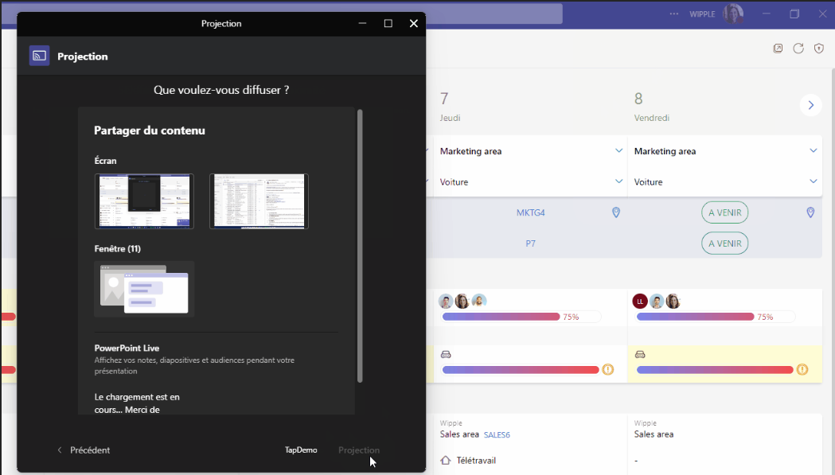Click Friday's car icon

click(640, 354)
